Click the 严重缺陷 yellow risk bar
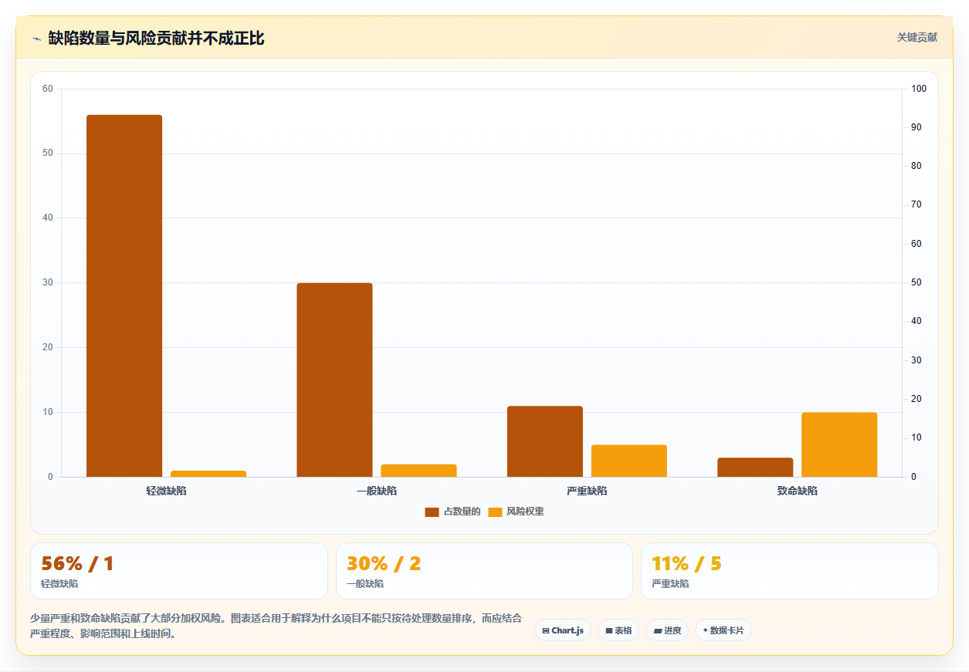Image resolution: width=969 pixels, height=672 pixels. click(629, 461)
